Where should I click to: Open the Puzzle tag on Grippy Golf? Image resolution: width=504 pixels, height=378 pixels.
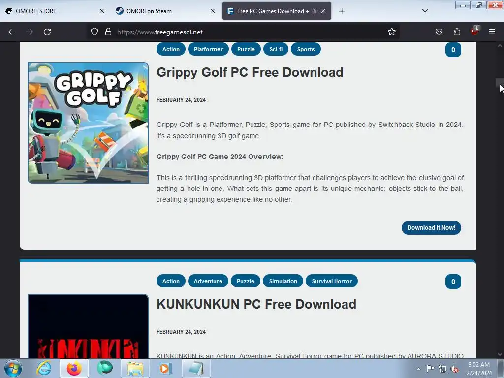tap(246, 49)
